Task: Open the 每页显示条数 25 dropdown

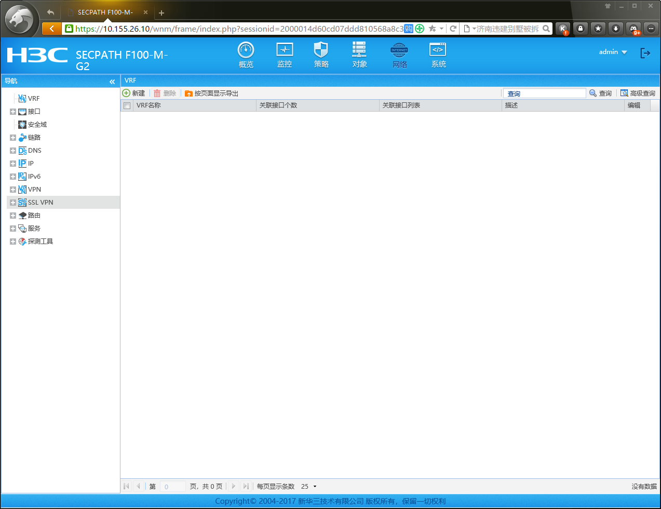Action: (x=309, y=486)
